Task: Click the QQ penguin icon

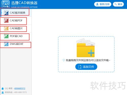Action: (x=3, y=88)
